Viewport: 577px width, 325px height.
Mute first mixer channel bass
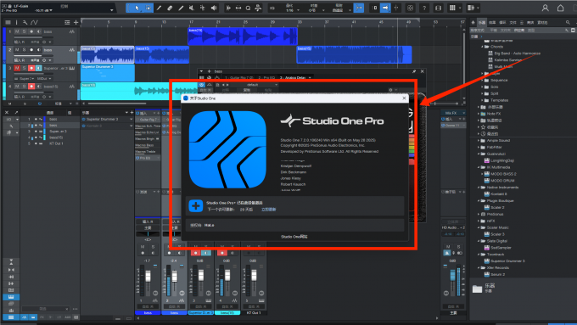click(143, 246)
